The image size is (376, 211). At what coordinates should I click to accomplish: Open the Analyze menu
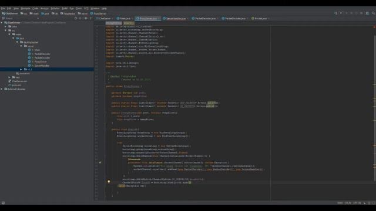(45, 8)
